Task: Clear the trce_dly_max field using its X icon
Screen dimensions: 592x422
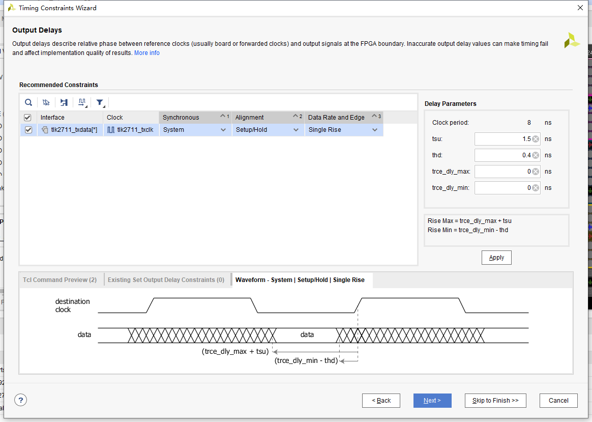Action: (536, 172)
